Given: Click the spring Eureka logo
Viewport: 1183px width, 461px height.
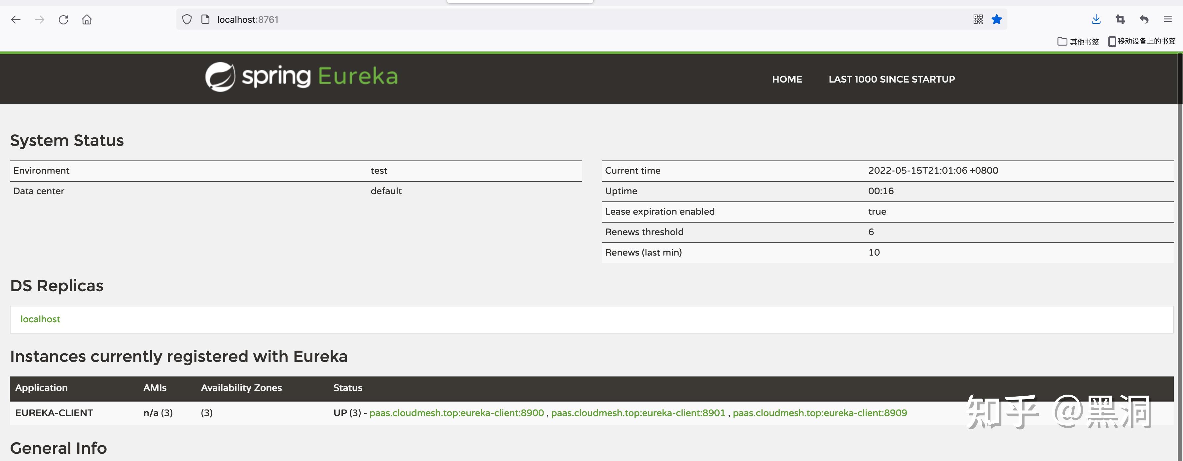Looking at the screenshot, I should [x=301, y=77].
